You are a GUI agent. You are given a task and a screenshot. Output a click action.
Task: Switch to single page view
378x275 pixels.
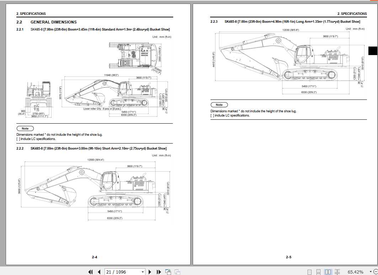[x=309, y=272]
